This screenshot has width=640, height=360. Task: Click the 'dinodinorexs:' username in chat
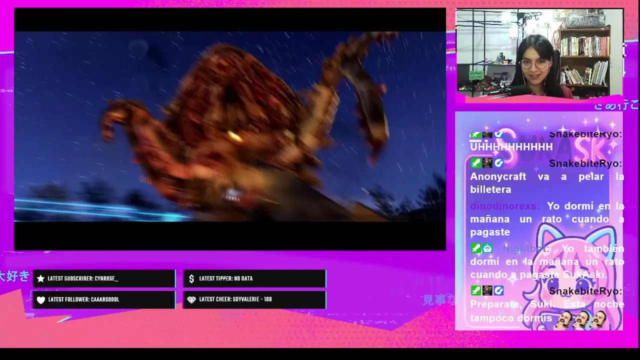[x=505, y=206]
